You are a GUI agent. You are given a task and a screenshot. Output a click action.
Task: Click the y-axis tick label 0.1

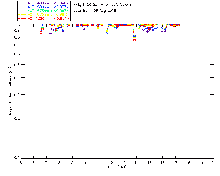click(17, 158)
